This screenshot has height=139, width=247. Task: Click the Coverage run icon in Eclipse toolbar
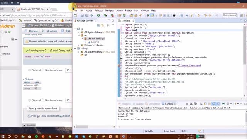point(105,15)
